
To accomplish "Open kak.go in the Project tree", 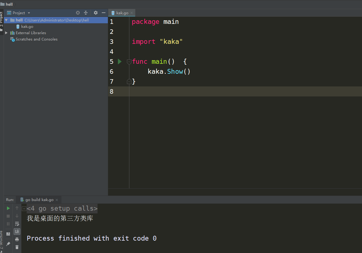I will 27,27.
